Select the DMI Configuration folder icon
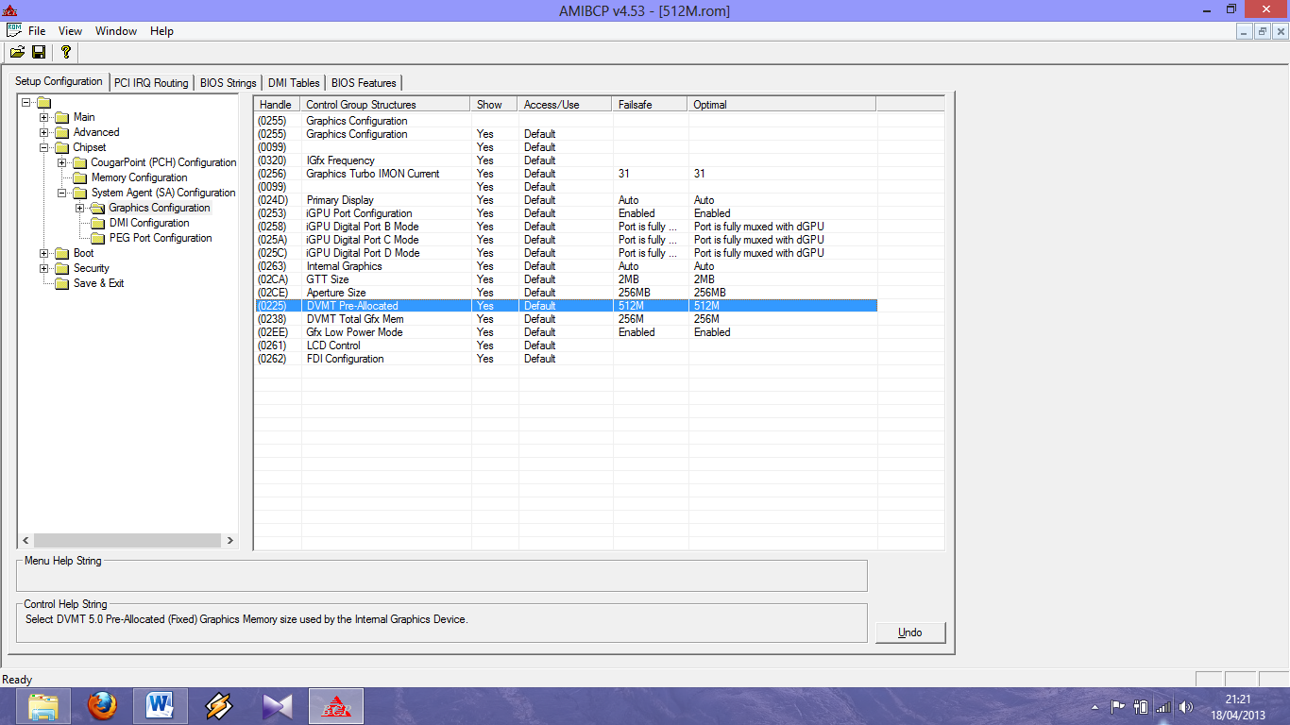 pyautogui.click(x=97, y=223)
